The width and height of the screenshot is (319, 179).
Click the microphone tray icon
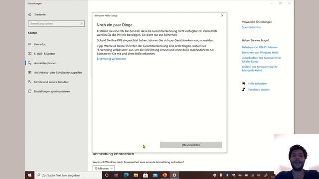[x=221, y=175]
